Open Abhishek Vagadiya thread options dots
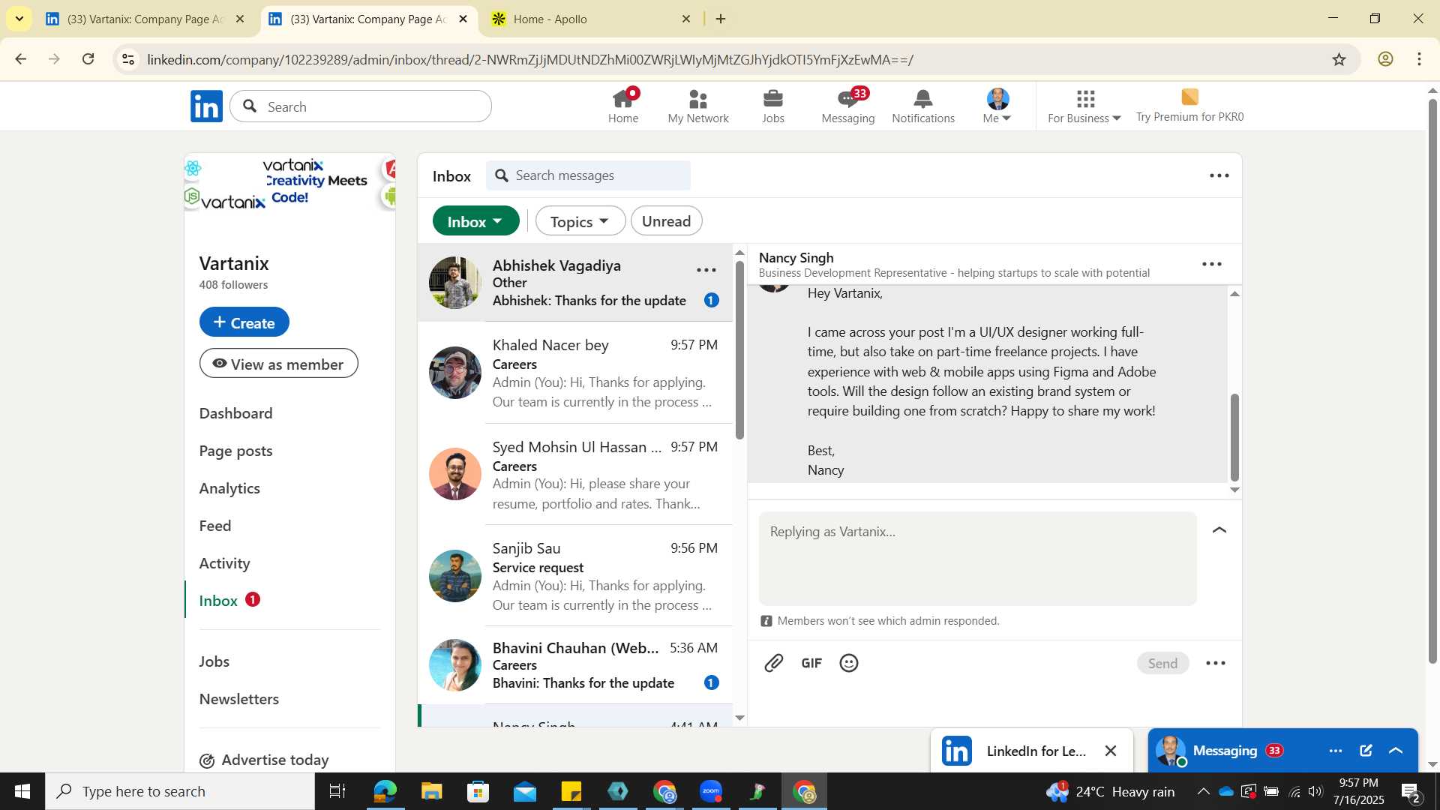The width and height of the screenshot is (1440, 810). [706, 271]
